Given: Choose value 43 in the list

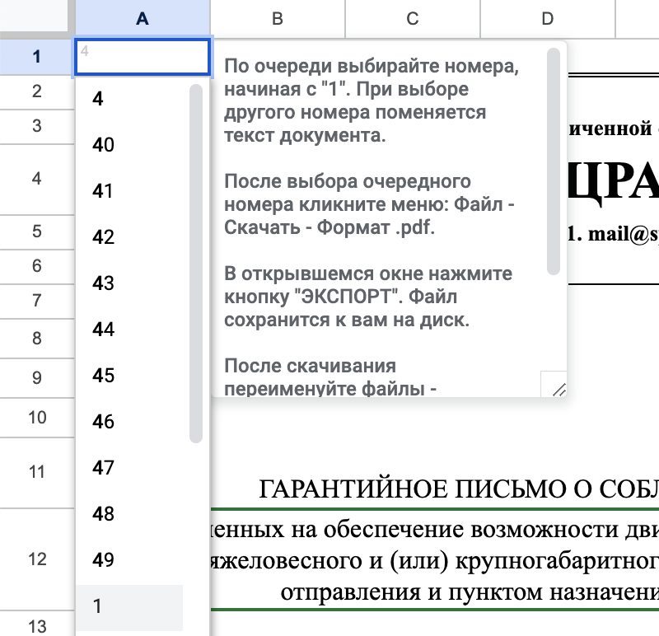Looking at the screenshot, I should tap(129, 283).
